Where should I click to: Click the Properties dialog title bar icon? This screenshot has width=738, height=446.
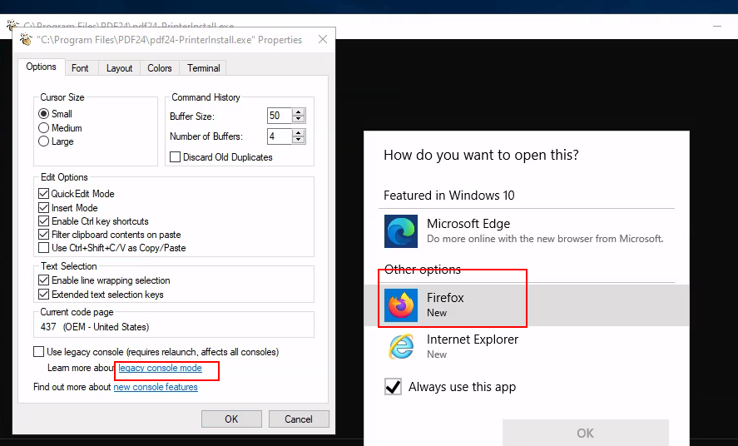(x=26, y=40)
